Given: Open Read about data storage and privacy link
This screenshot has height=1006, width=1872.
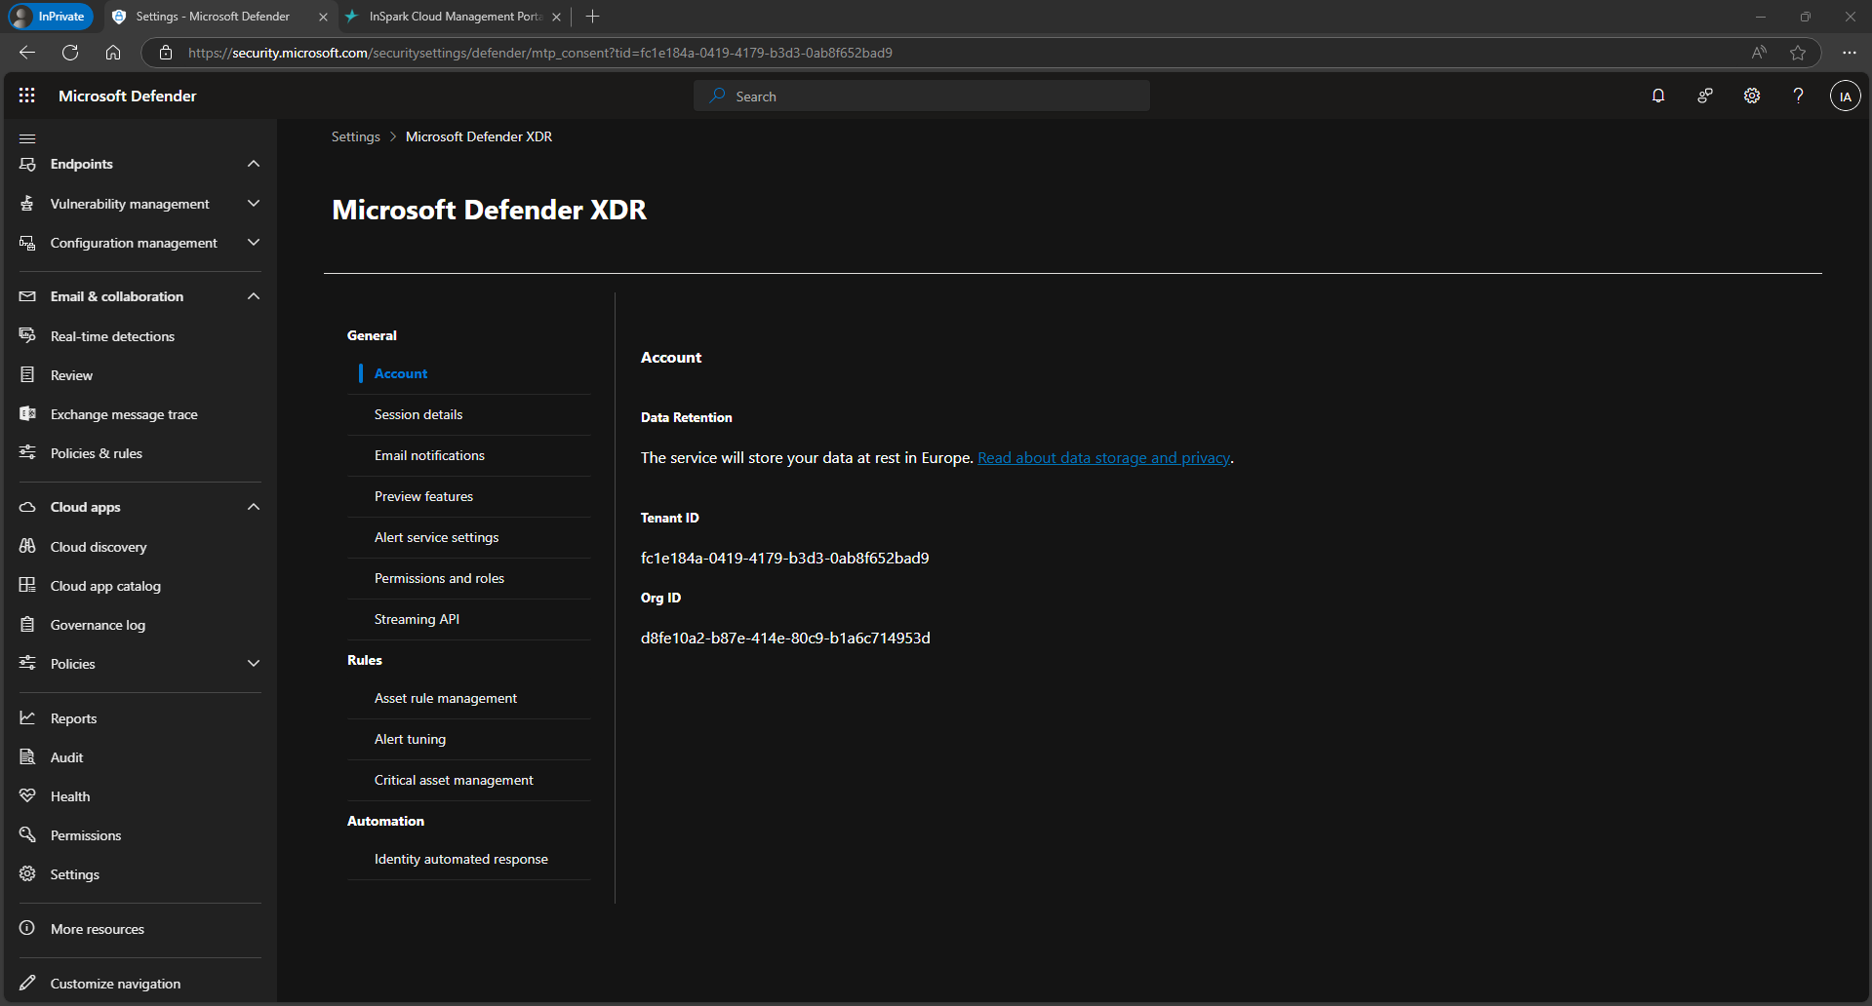Looking at the screenshot, I should point(1103,458).
